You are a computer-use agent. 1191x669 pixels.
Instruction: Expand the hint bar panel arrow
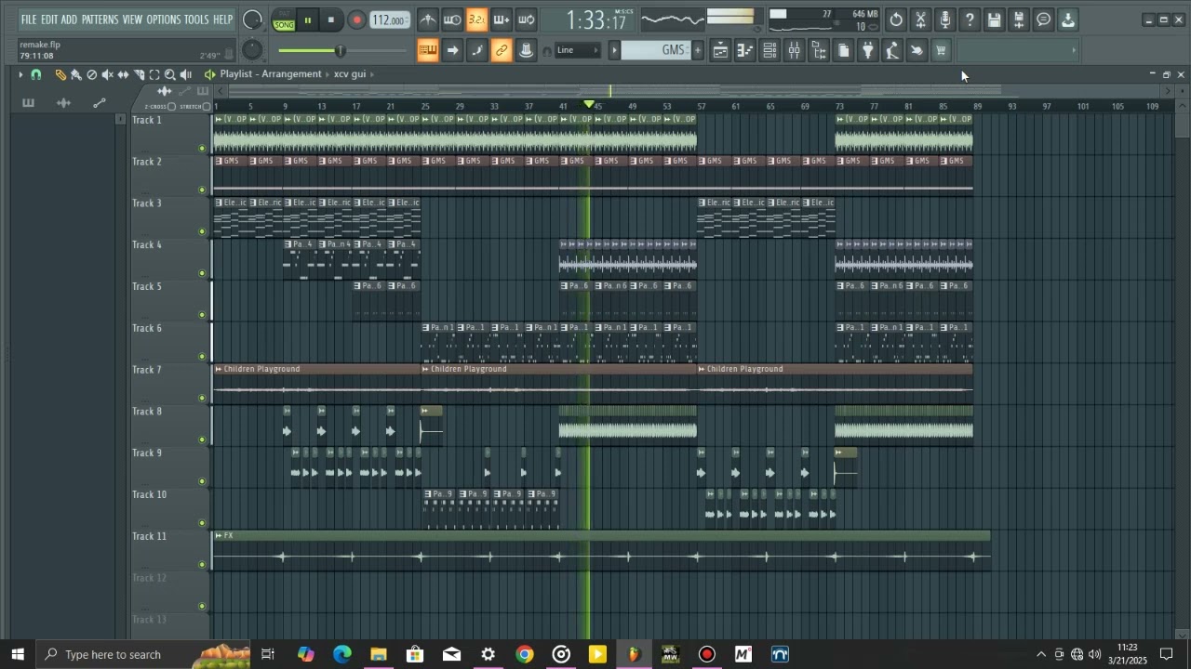point(1074,51)
